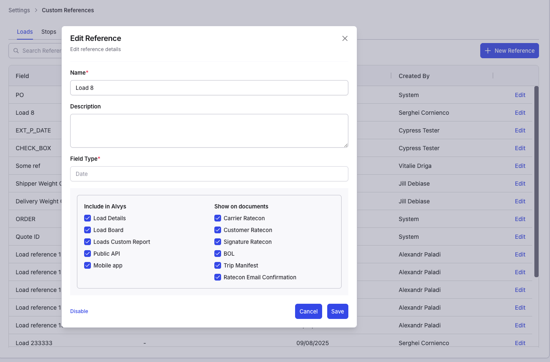Screen dimensions: 550x362
Task: Edit the Some ref row
Action: point(520,166)
